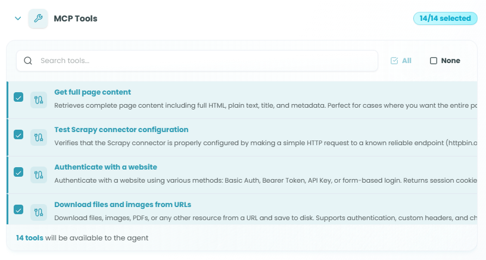The image size is (486, 260).
Task: Click the None deselect button
Action: coord(445,61)
